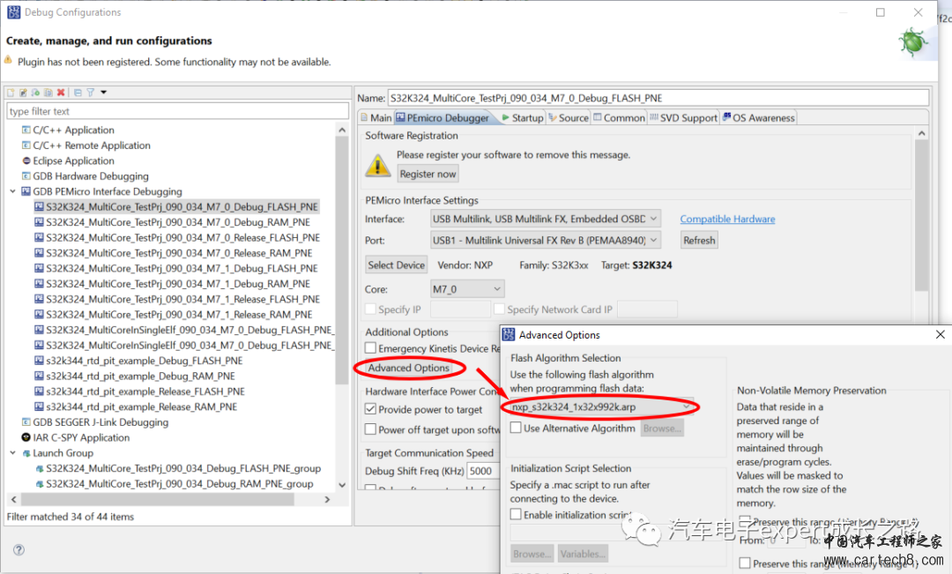The height and width of the screenshot is (574, 952).
Task: Click the tree scrollbar up arrow
Action: (342, 130)
